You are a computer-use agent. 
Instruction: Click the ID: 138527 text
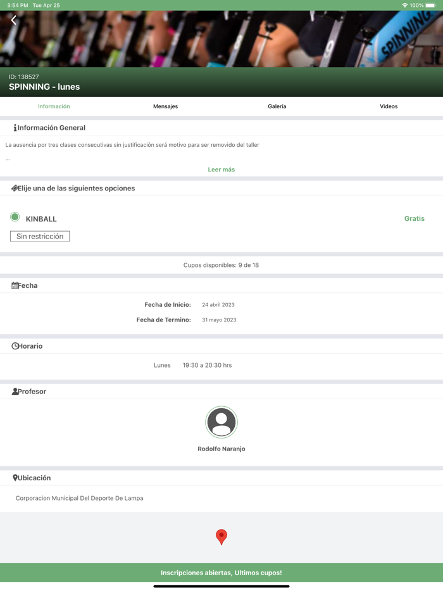click(x=24, y=77)
